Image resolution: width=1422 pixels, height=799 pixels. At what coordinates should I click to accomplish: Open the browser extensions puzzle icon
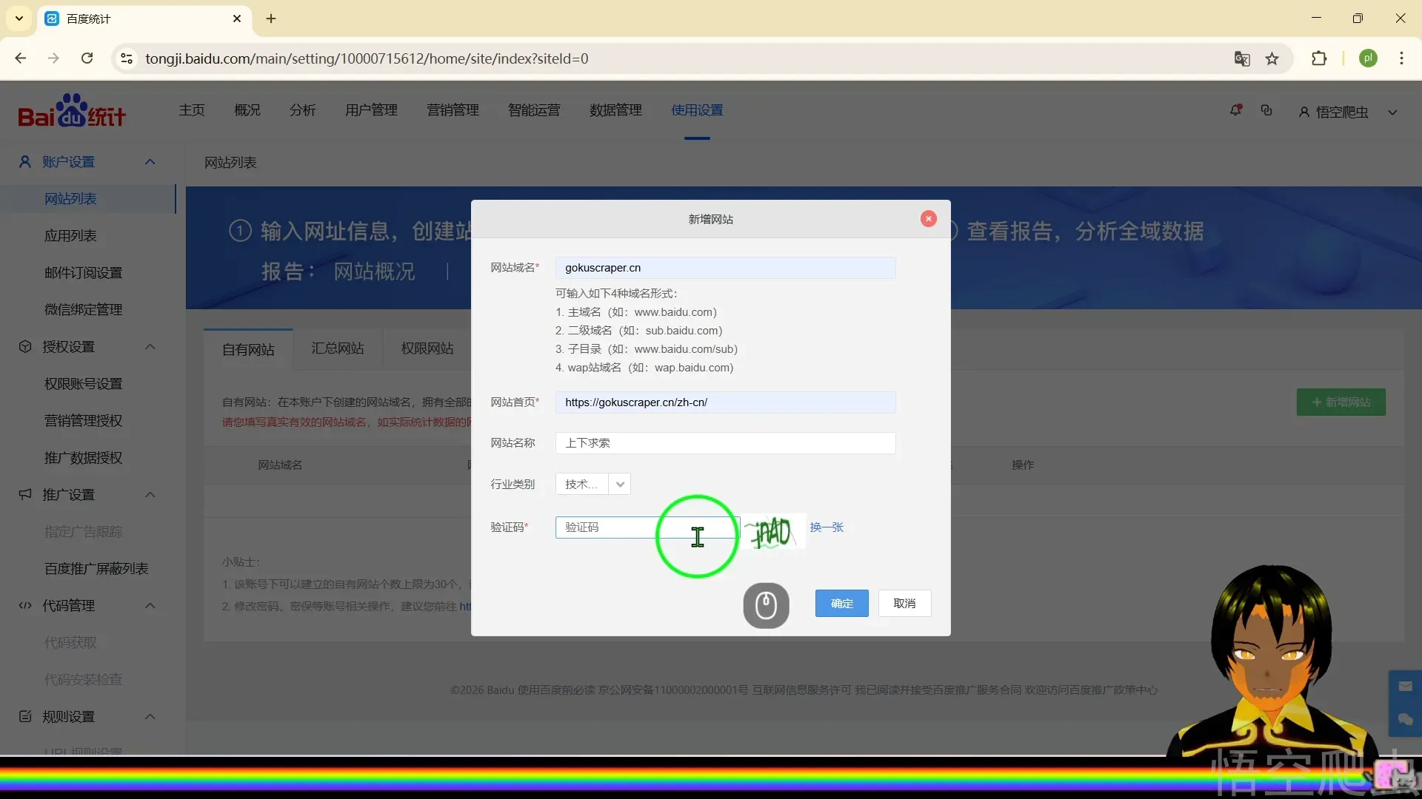pos(1319,59)
